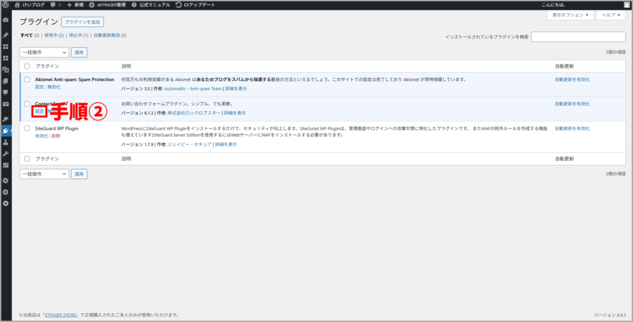Click the プラグインを追加 button
The height and width of the screenshot is (322, 633).
point(82,22)
